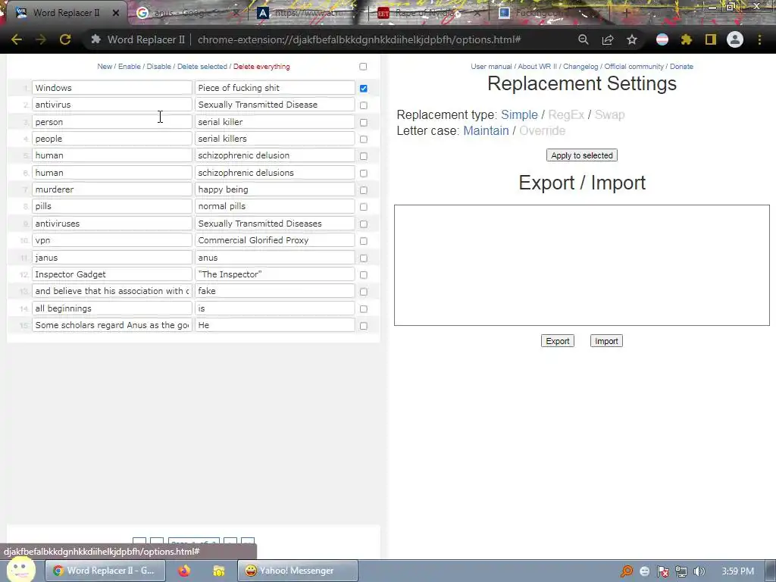Click the Delete selected link
This screenshot has height=582, width=776.
tap(202, 67)
